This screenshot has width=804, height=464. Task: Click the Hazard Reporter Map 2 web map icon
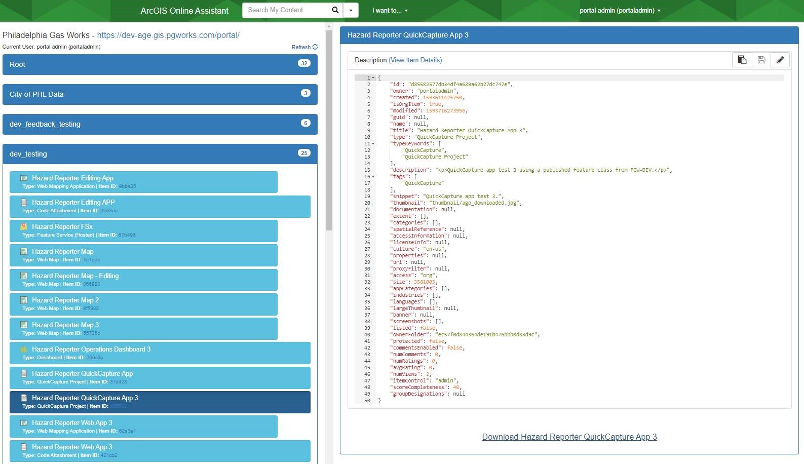point(24,300)
